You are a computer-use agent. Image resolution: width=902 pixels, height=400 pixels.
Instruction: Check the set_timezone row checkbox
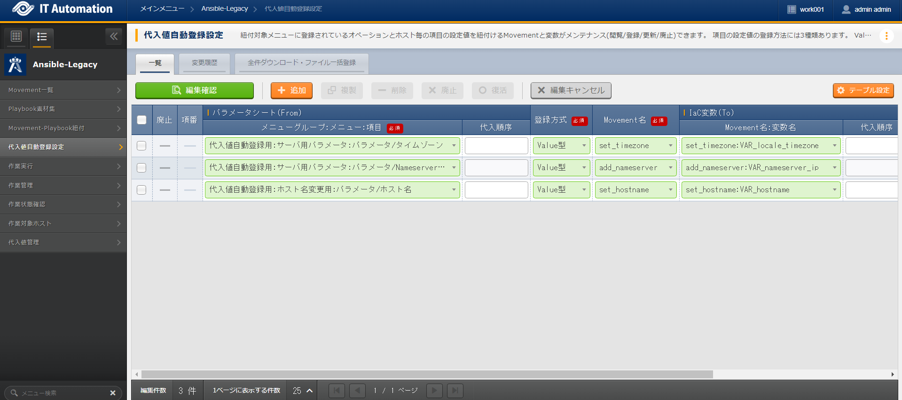click(x=141, y=146)
